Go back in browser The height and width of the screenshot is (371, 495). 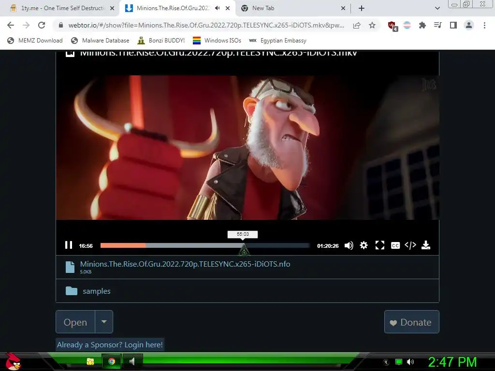tap(11, 25)
